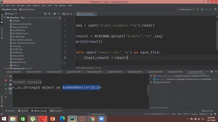Open console history clock icon
This screenshot has width=218, height=122.
click(11, 93)
